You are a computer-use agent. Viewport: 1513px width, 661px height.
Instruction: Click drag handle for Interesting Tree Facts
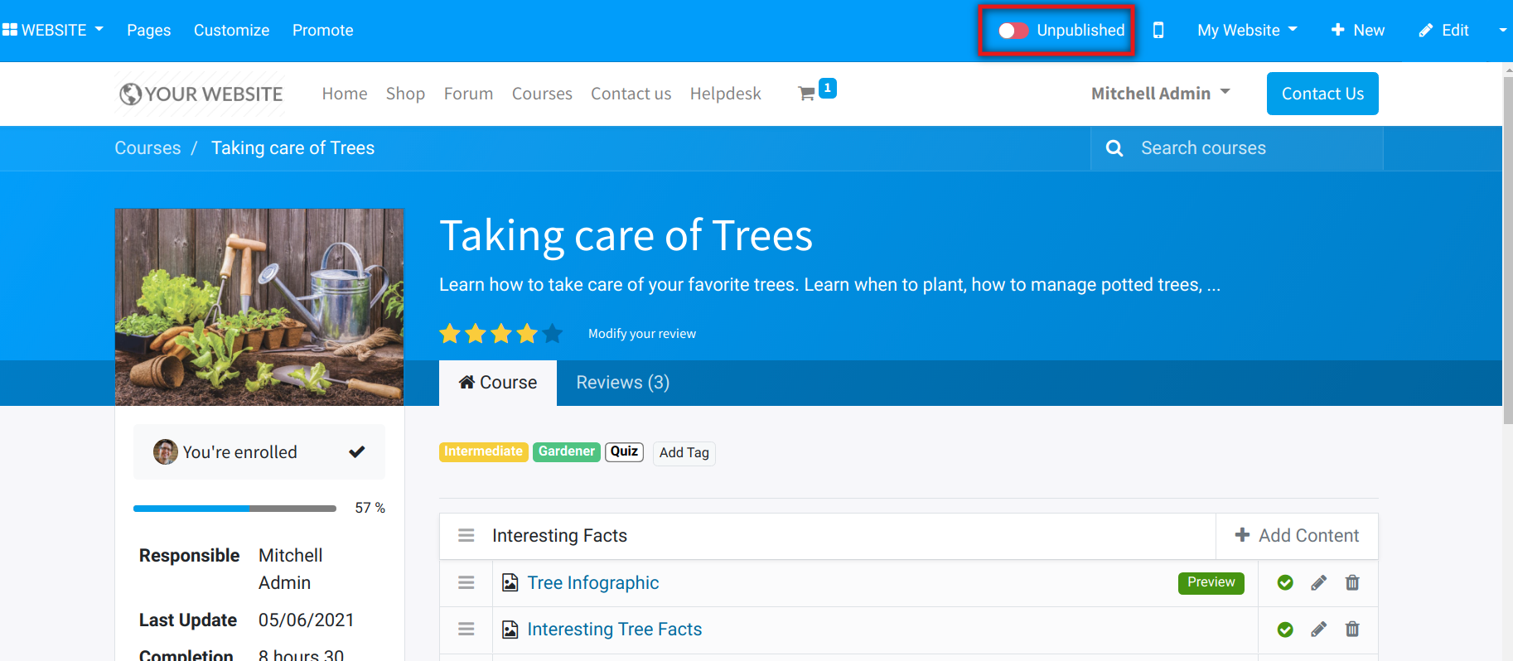point(466,630)
